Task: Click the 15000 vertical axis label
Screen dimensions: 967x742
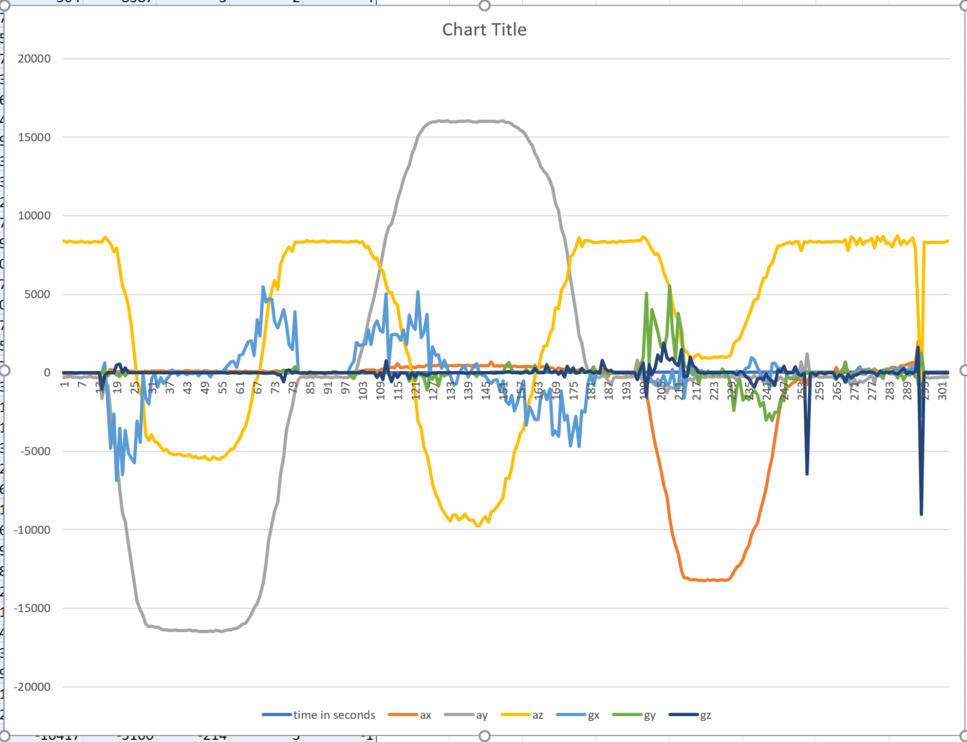Action: pyautogui.click(x=34, y=137)
